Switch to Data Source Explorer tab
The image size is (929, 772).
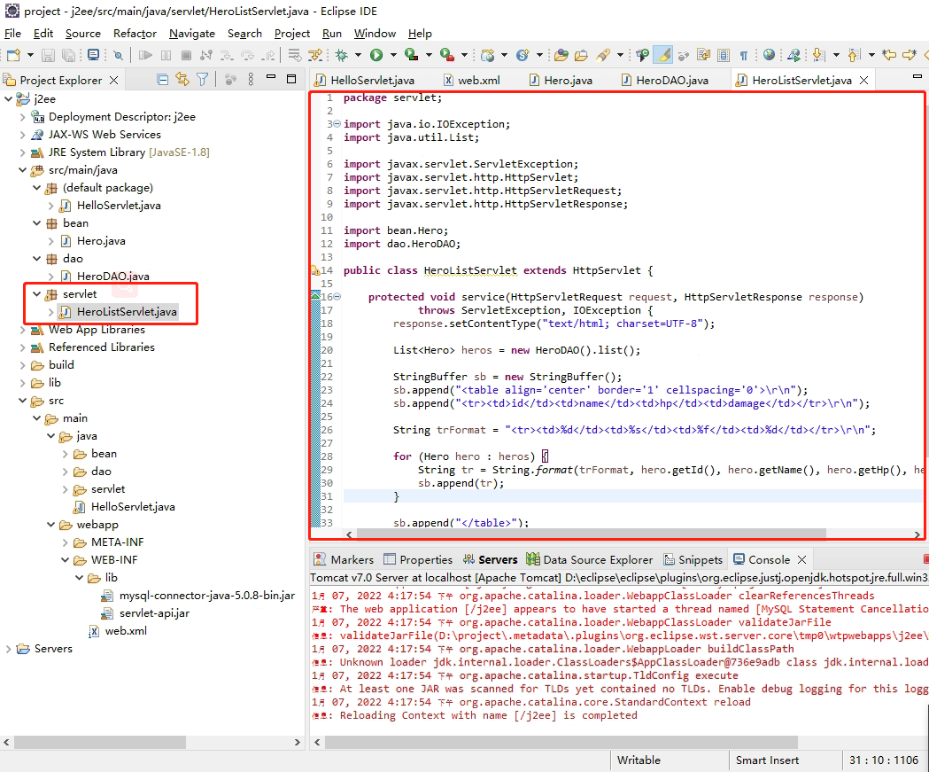[x=590, y=560]
